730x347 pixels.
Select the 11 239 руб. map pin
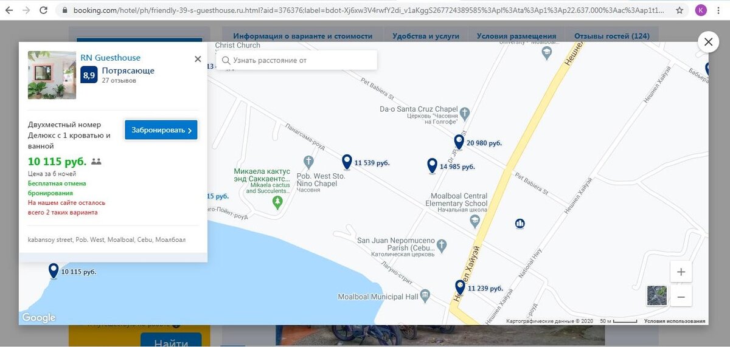tap(461, 287)
